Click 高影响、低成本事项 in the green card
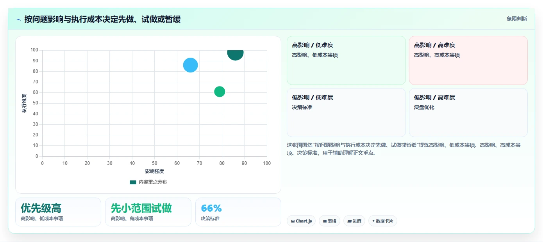 315,55
